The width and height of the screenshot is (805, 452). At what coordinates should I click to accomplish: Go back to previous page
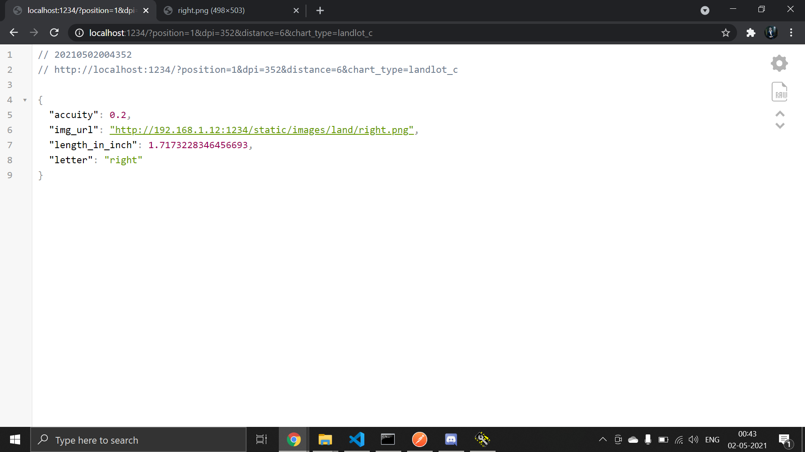coord(14,33)
